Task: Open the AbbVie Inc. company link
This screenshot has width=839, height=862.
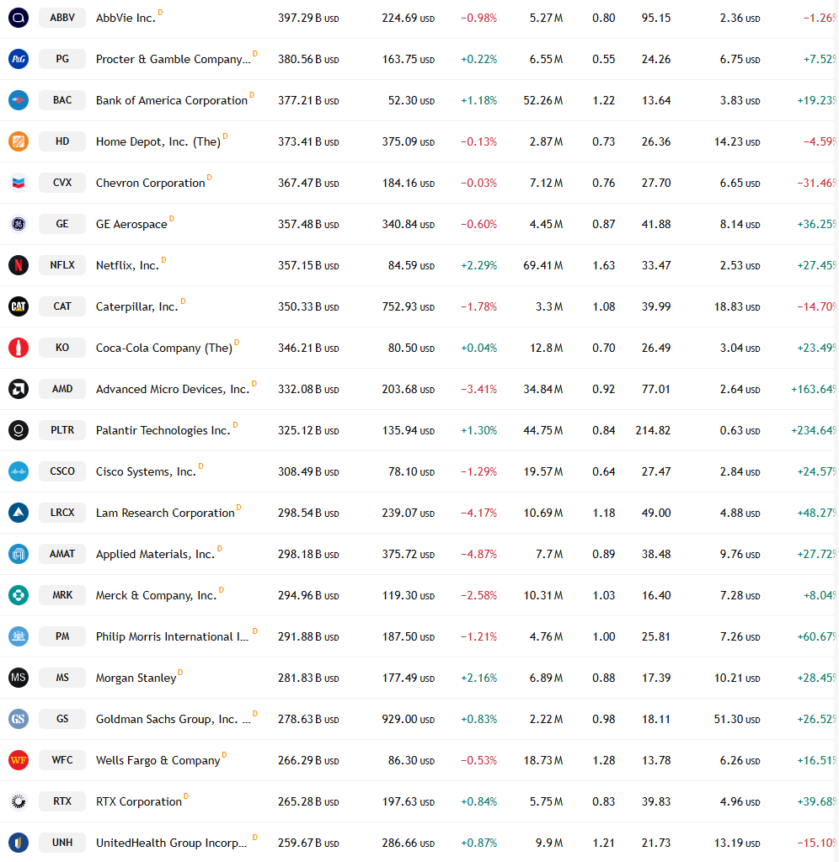Action: (x=126, y=19)
